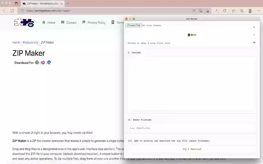The height and width of the screenshot is (164, 263).
Task: Click Zip & Download button
Action: (x=192, y=149)
